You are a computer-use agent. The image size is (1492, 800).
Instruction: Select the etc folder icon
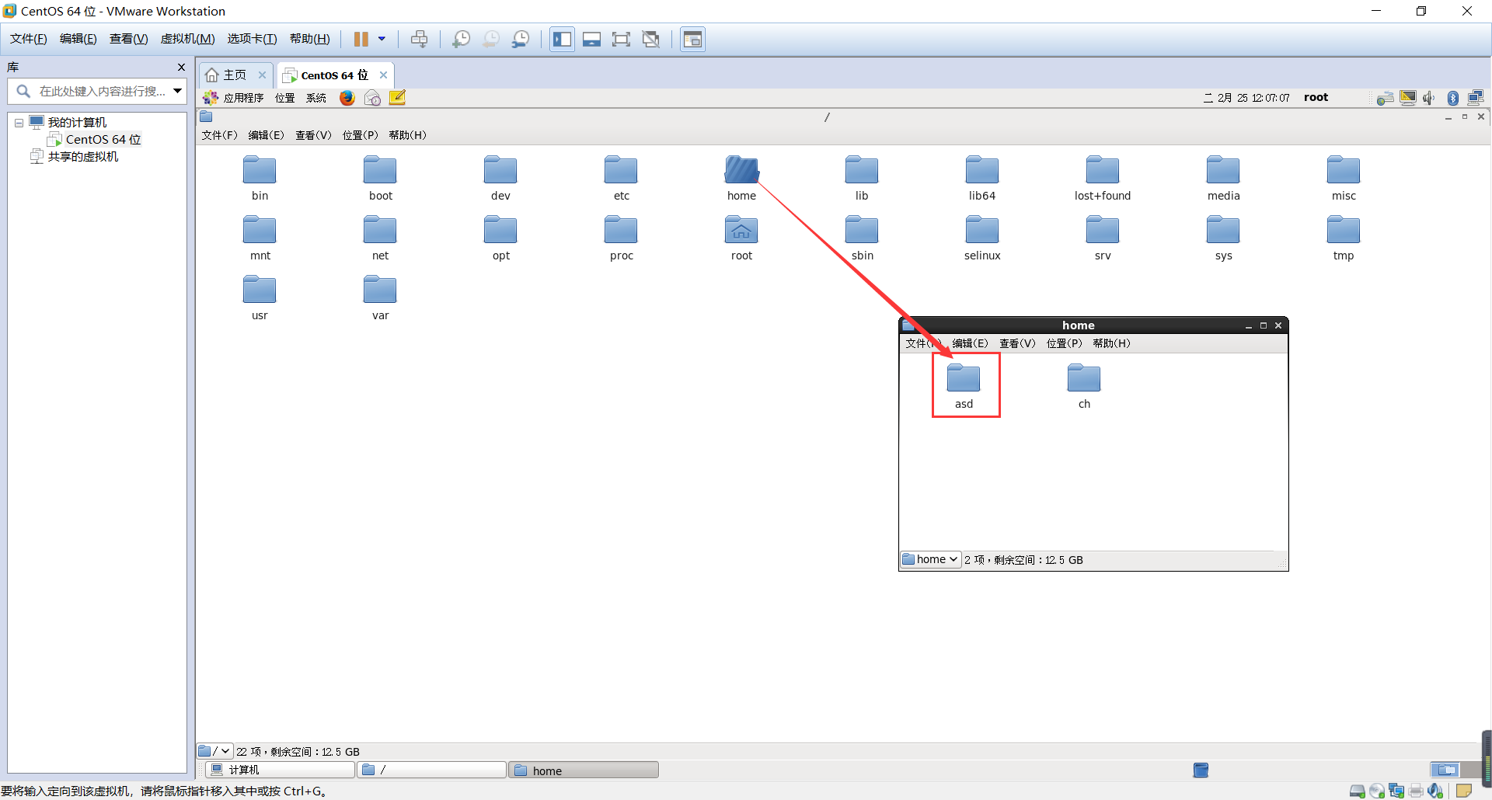pyautogui.click(x=621, y=179)
